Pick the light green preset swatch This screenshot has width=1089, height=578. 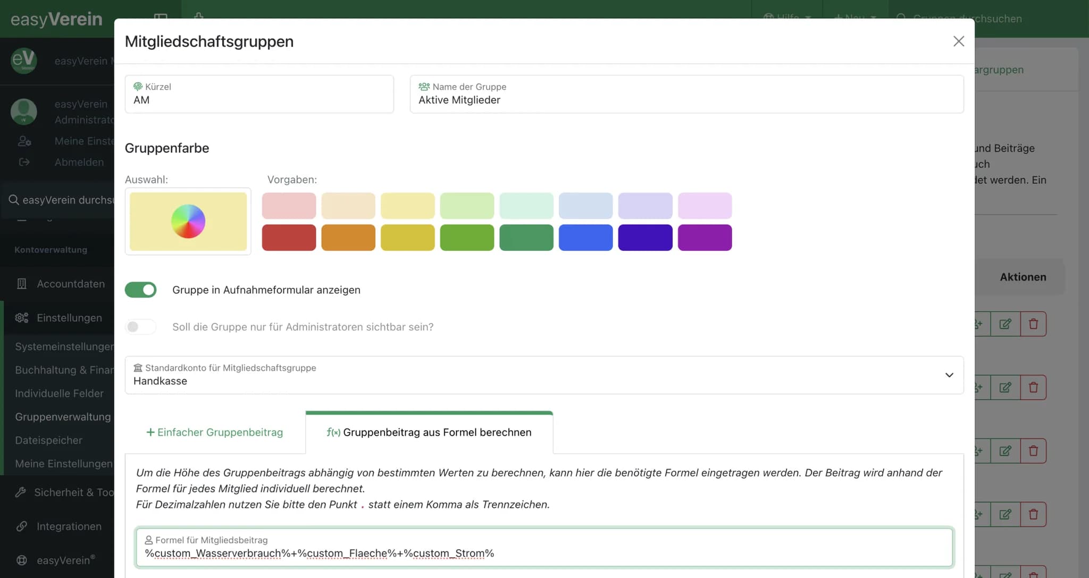tap(467, 206)
